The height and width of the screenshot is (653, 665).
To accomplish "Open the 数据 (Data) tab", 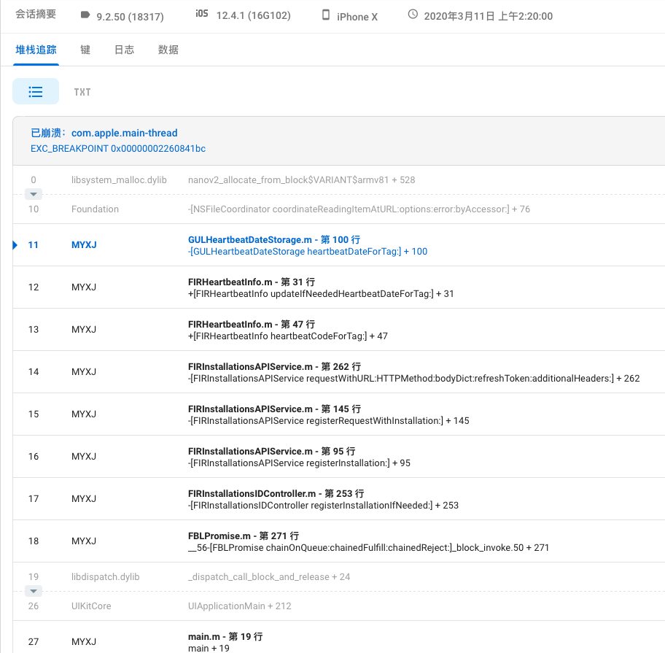I will click(x=168, y=50).
